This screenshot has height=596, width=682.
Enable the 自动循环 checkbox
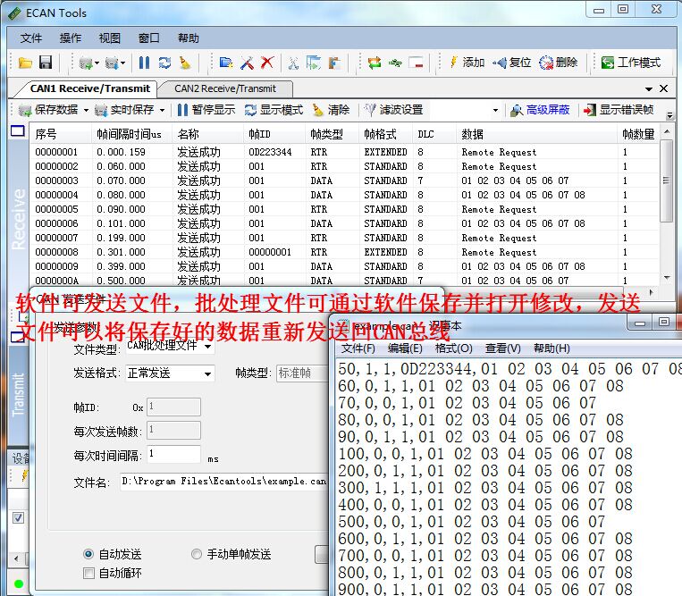coord(88,573)
